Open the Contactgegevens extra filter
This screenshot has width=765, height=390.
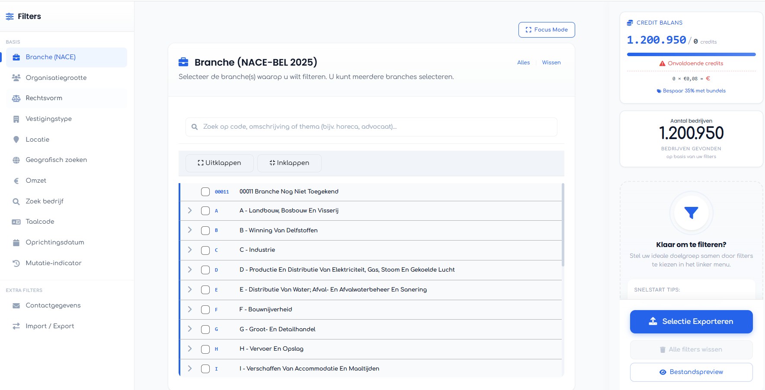[x=53, y=305]
